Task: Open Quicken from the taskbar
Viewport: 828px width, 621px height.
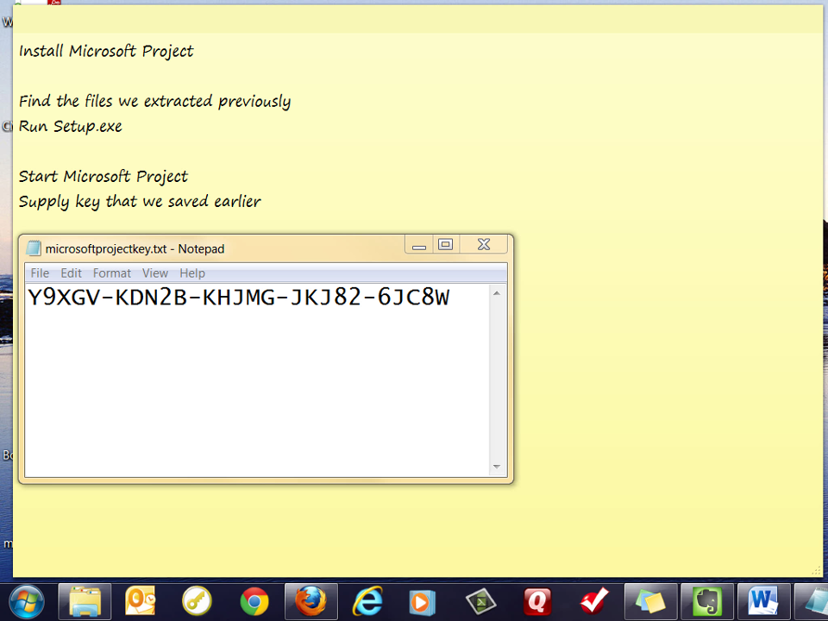Action: (537, 600)
